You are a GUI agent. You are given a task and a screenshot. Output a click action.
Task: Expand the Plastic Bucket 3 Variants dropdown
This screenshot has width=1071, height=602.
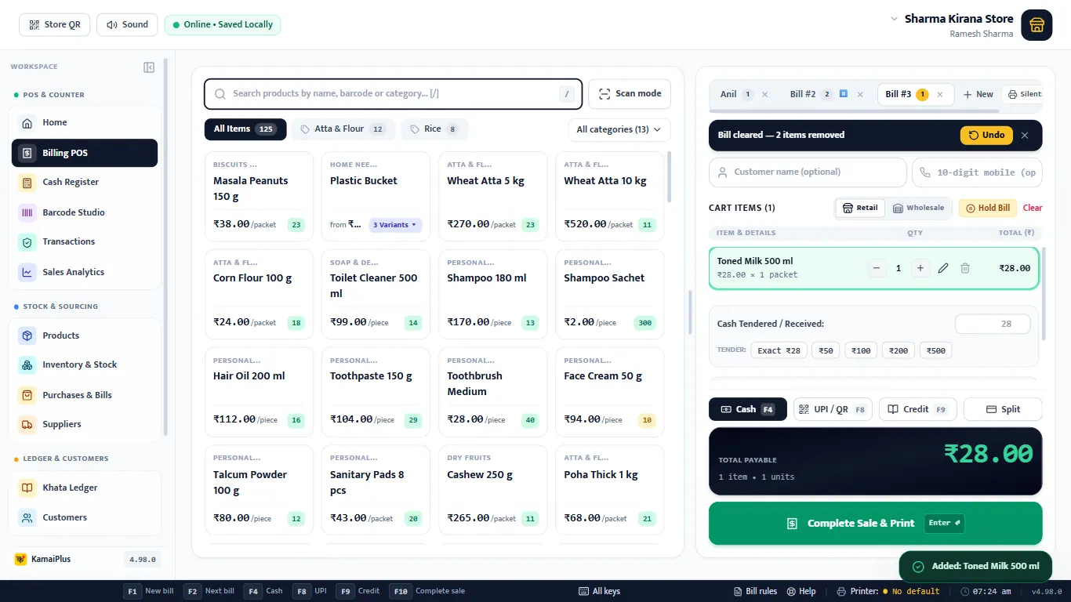pyautogui.click(x=396, y=225)
